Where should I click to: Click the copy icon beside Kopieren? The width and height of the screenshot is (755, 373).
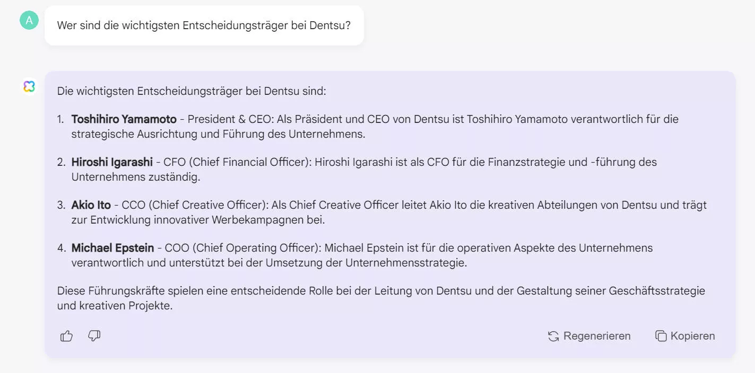[x=661, y=335]
